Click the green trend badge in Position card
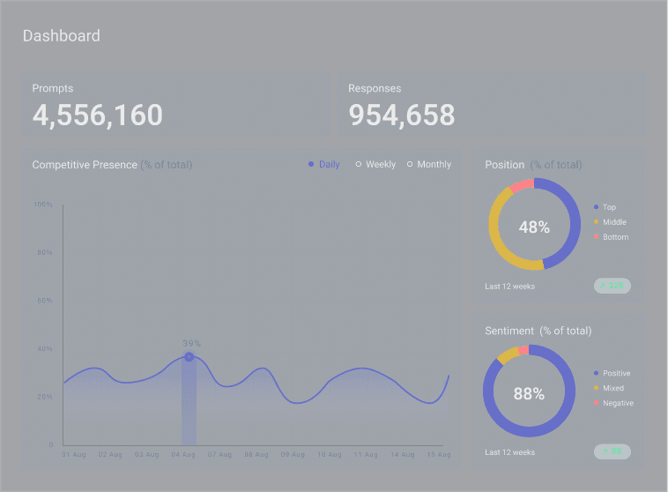 612,286
